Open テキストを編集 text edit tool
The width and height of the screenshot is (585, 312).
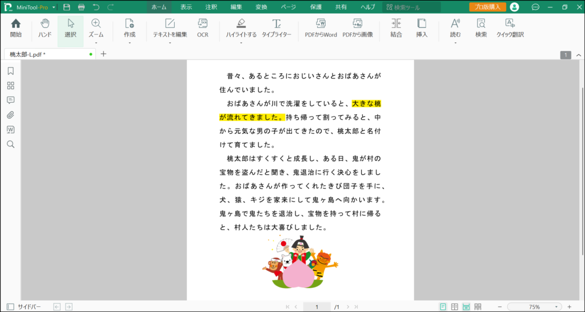click(170, 29)
